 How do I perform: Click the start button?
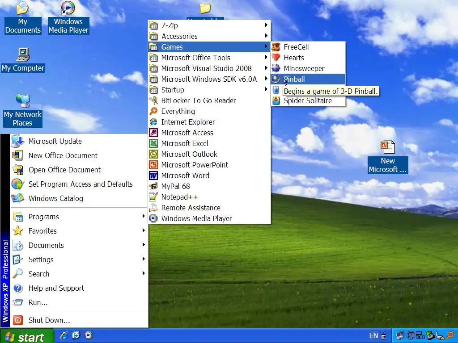(x=27, y=336)
